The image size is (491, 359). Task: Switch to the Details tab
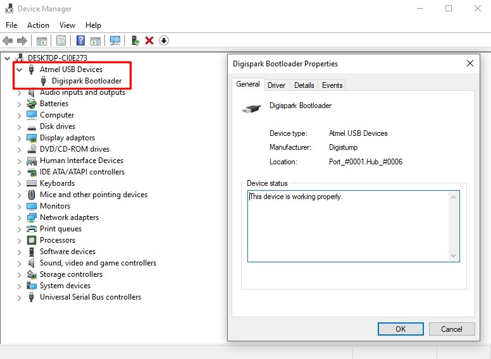pos(304,85)
